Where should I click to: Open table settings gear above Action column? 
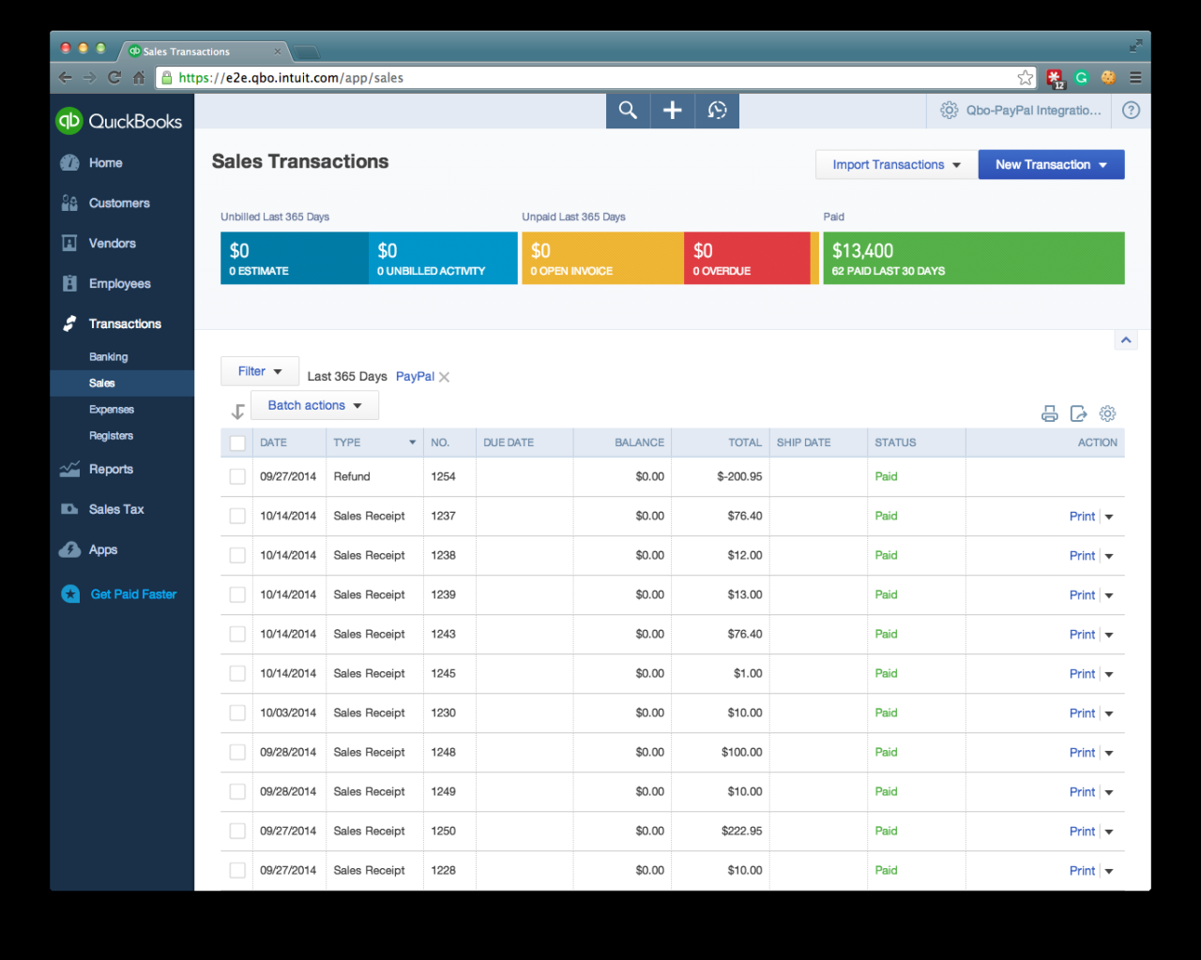click(1108, 413)
